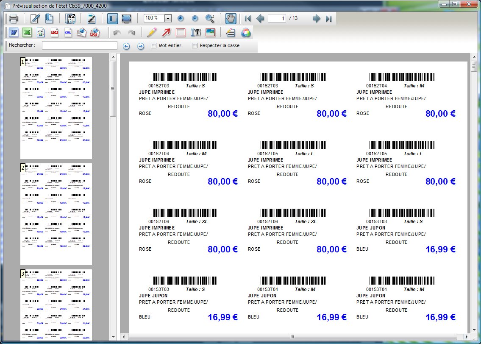Click the thumbnail panel scrollbar handle
Image resolution: width=481 pixels, height=344 pixels.
(x=113, y=89)
